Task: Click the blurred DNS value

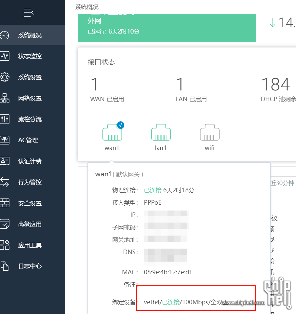Action: [x=165, y=255]
